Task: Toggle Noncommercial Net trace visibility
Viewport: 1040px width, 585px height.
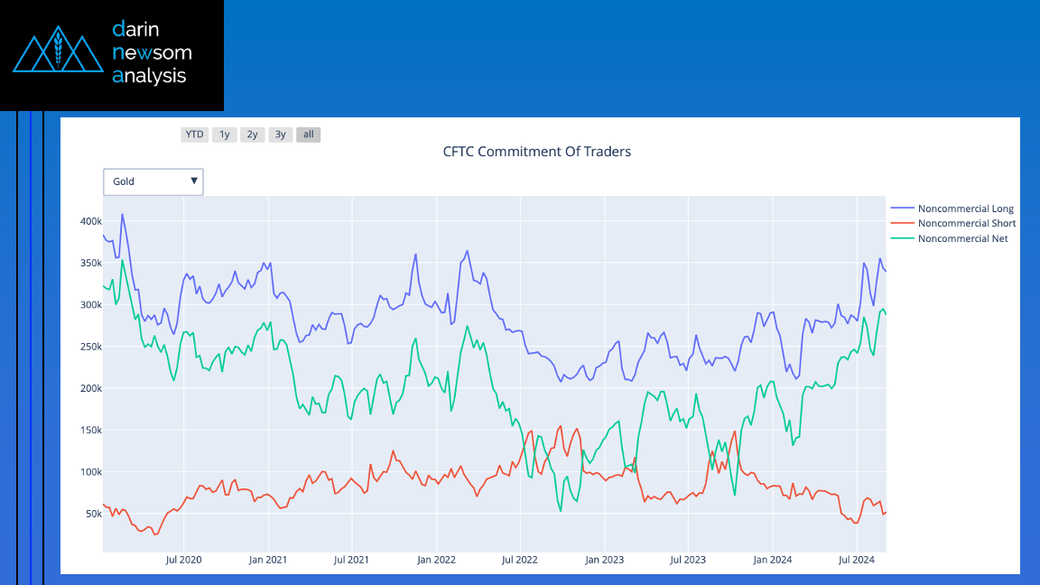Action: [962, 238]
